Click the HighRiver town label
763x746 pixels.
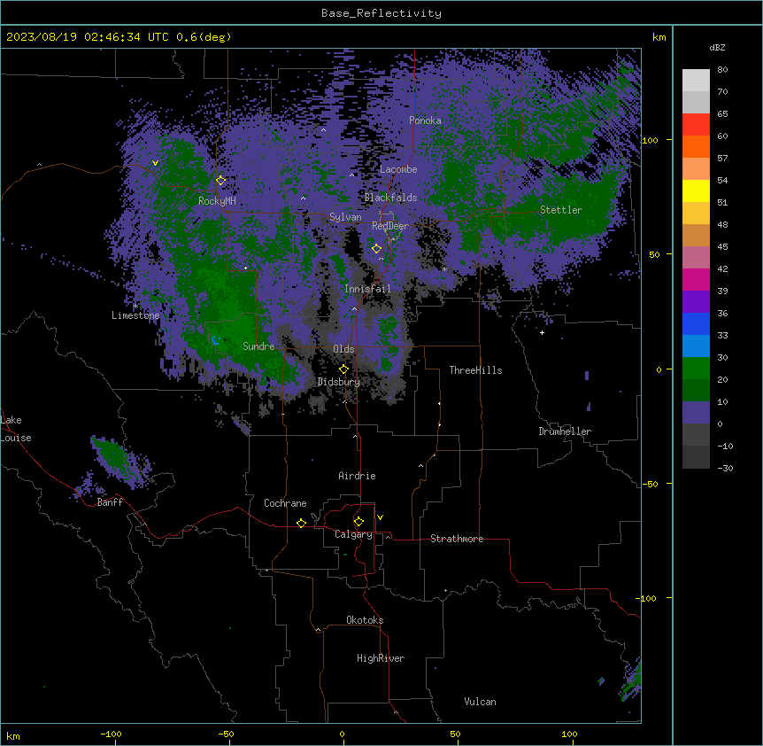click(x=381, y=658)
